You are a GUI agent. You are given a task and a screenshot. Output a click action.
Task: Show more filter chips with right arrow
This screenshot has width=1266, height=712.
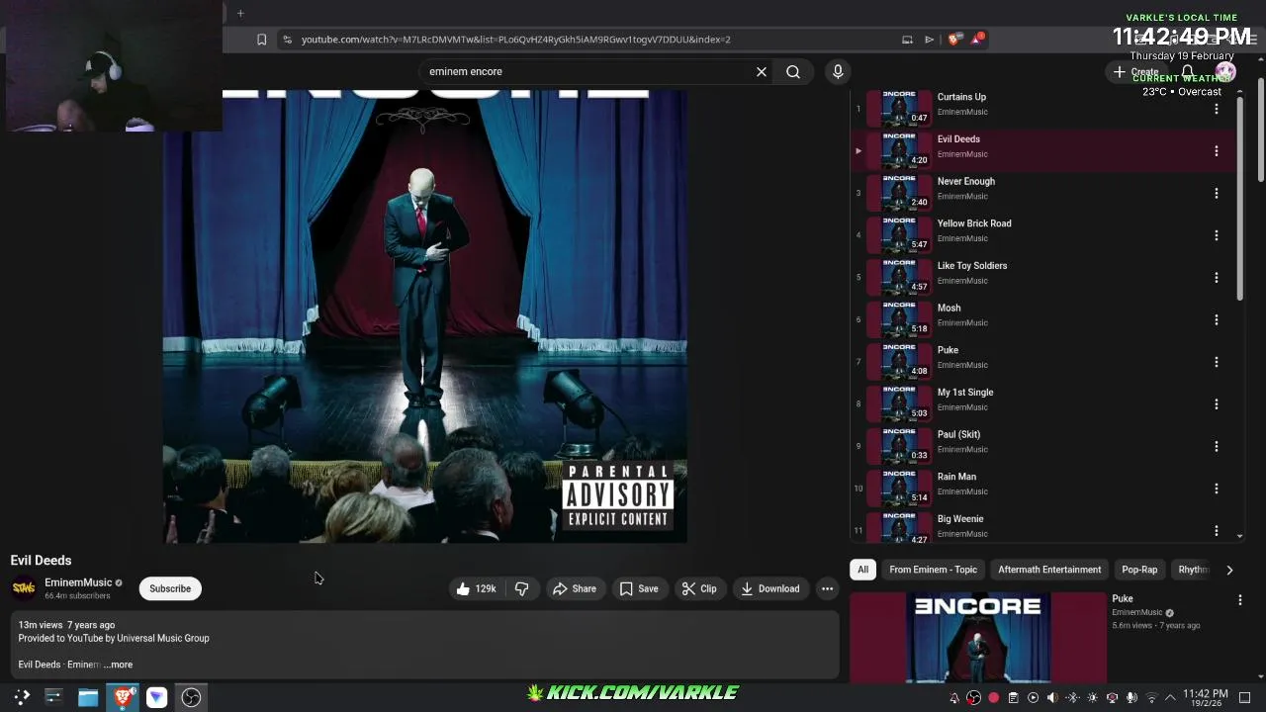1229,570
